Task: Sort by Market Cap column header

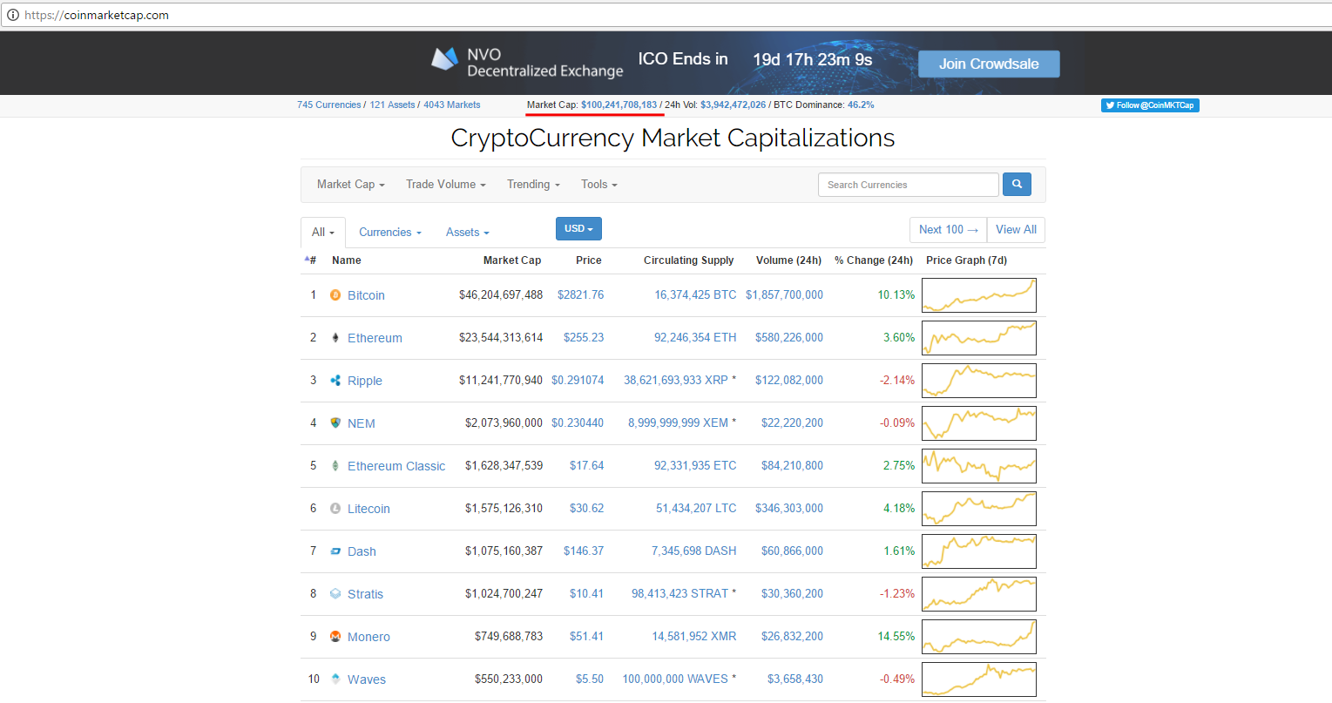Action: click(x=512, y=260)
